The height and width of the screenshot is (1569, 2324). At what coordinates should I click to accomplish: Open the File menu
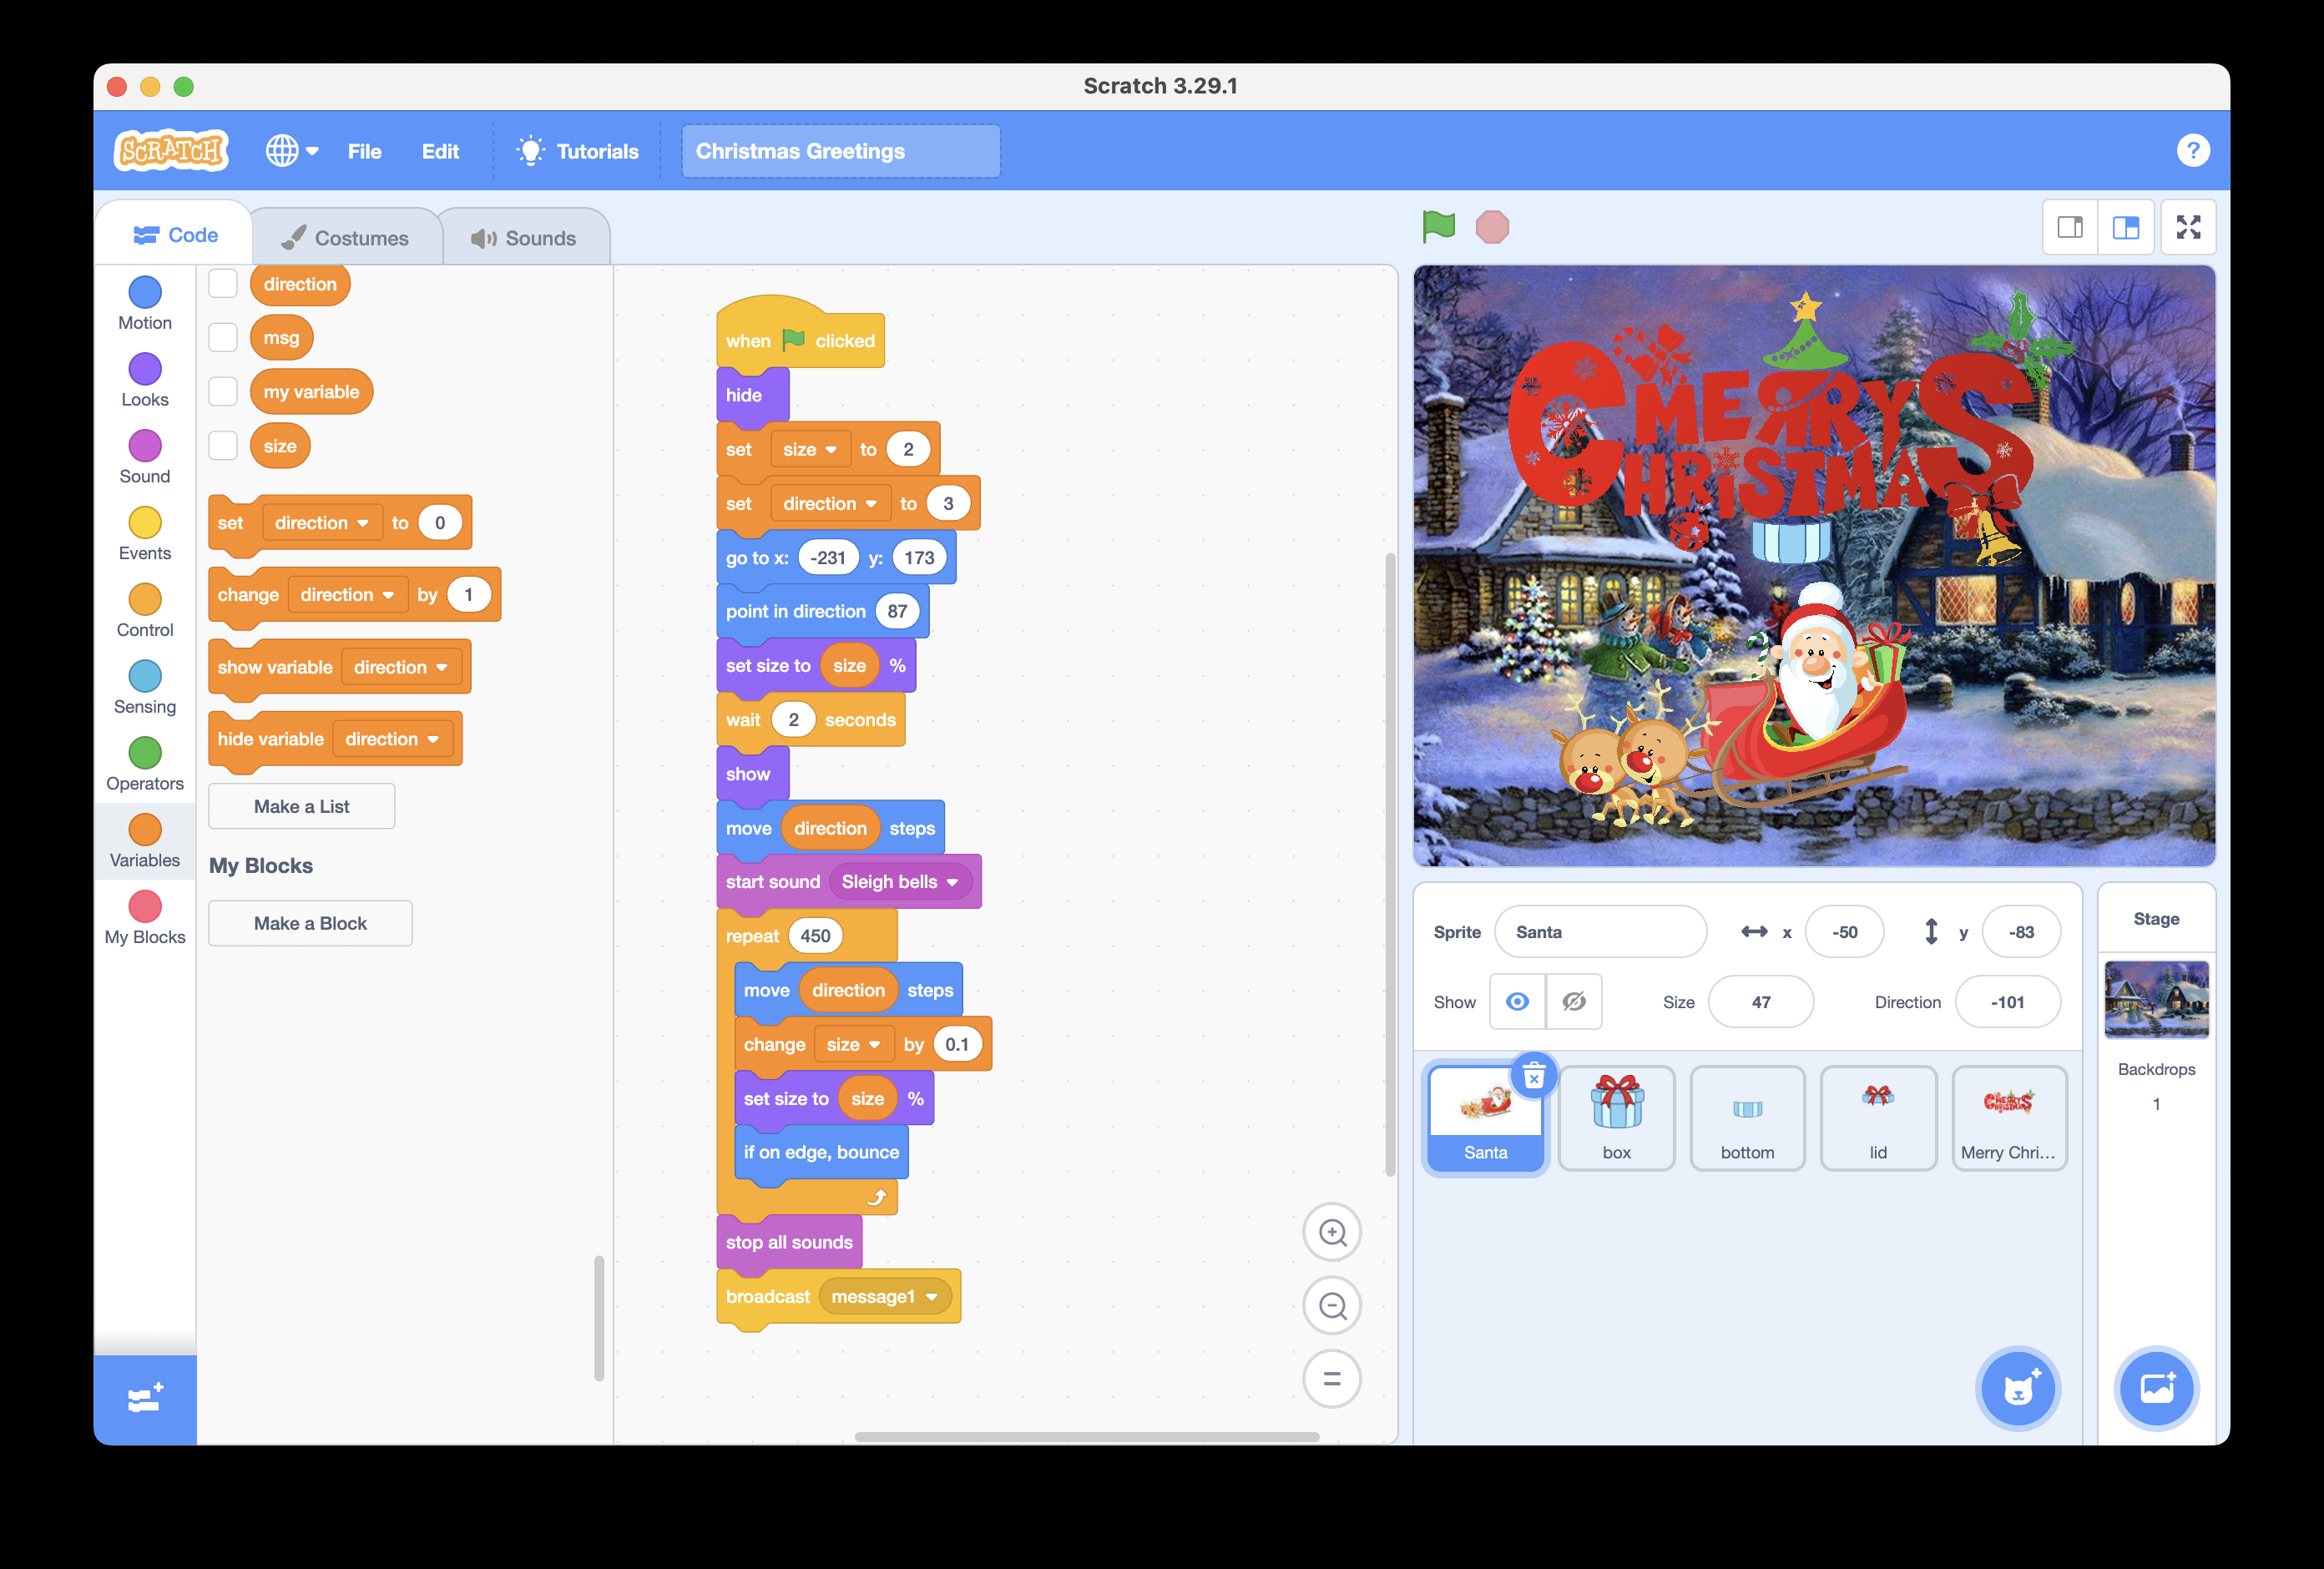pyautogui.click(x=364, y=151)
